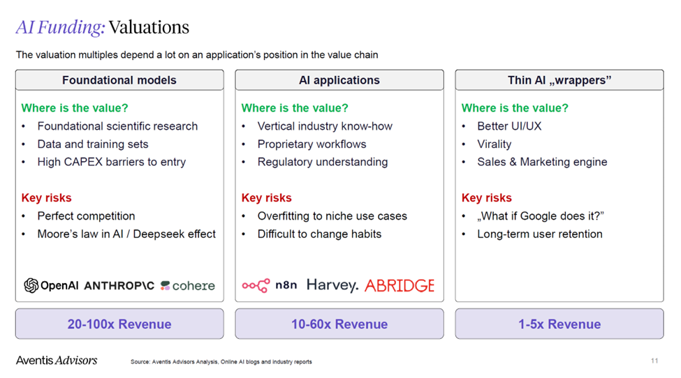Click the Harvey logo
Screen dimensions: 681x378
coord(332,285)
